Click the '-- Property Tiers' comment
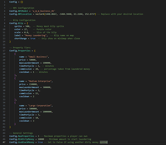The image size is (166, 145). tap(20, 48)
